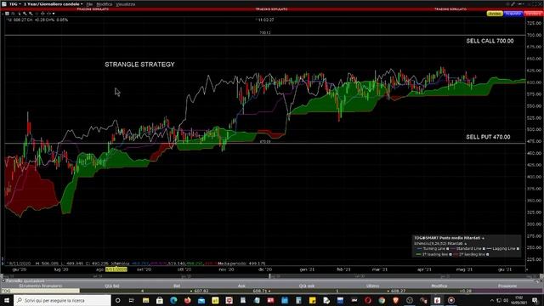Open Brave browser from the taskbar
Screen dimensions: 544x306
pyautogui.click(x=395, y=300)
